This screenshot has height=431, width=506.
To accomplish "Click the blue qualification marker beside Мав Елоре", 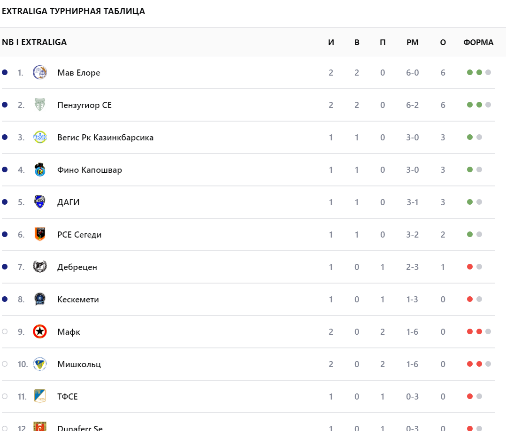I will click(x=5, y=72).
